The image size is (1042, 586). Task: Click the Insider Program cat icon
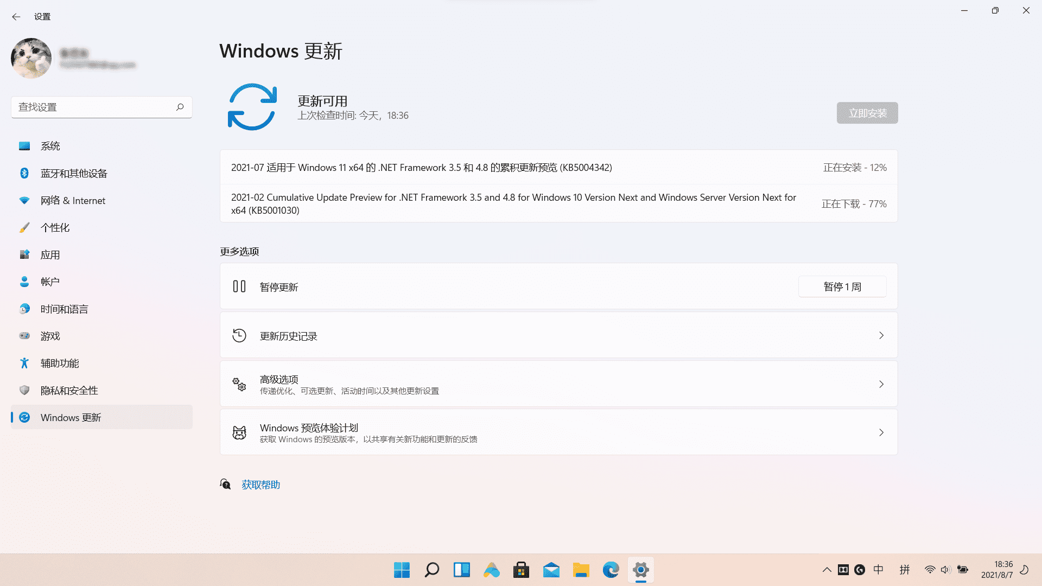click(239, 432)
